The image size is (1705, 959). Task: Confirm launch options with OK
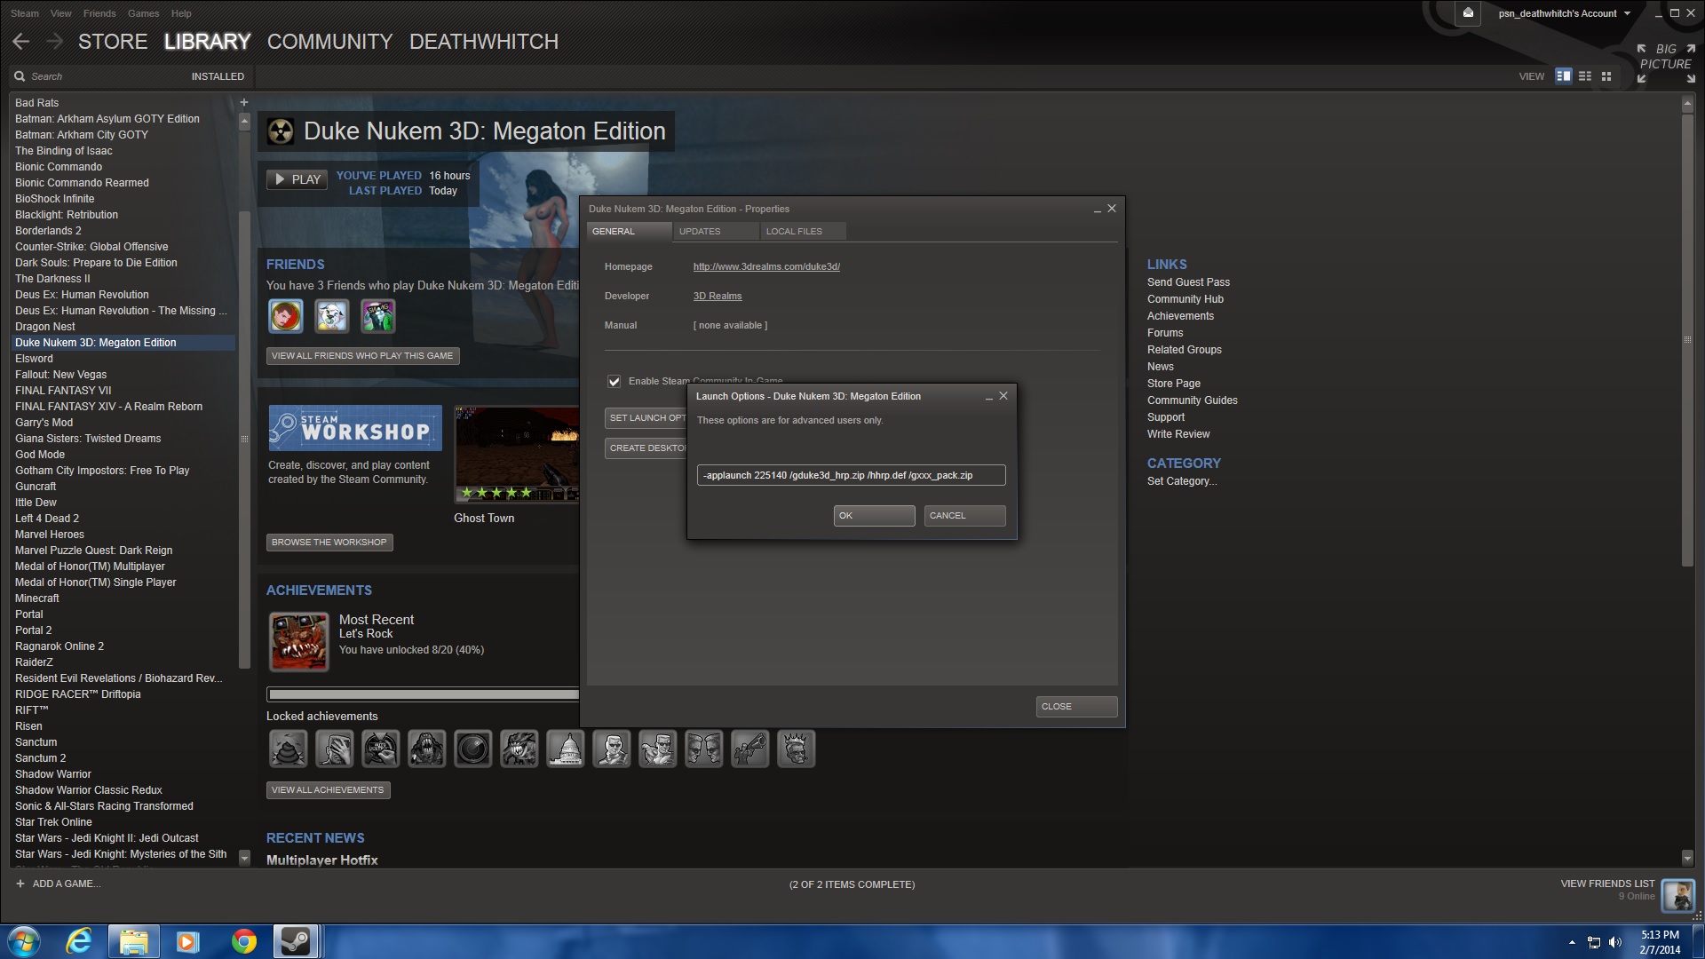[x=874, y=516]
